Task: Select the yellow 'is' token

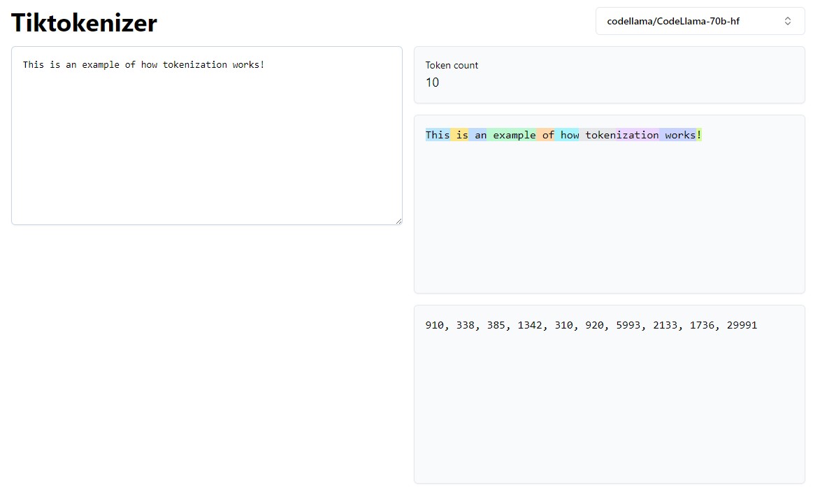Action: [x=461, y=135]
